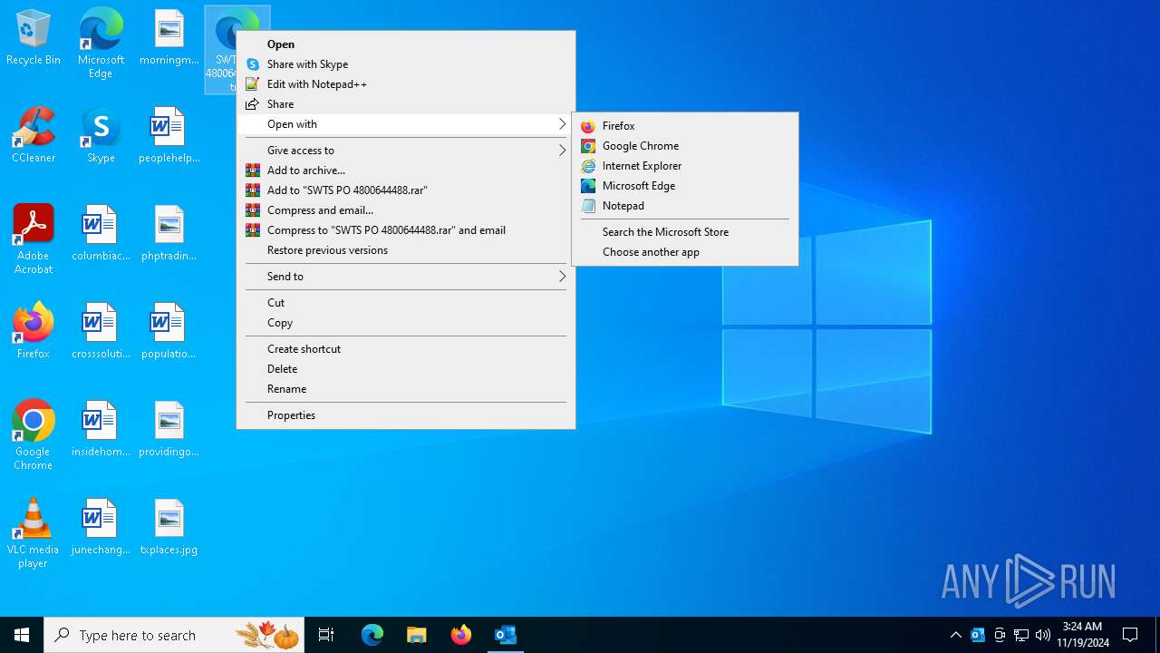Select VLC media player shortcut
This screenshot has height=653, width=1160.
click(x=34, y=533)
